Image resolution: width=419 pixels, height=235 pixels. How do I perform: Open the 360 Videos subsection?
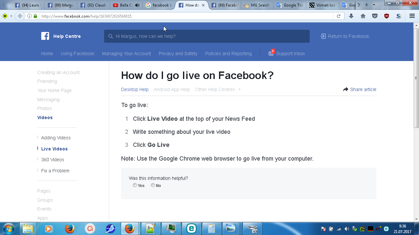pyautogui.click(x=53, y=160)
